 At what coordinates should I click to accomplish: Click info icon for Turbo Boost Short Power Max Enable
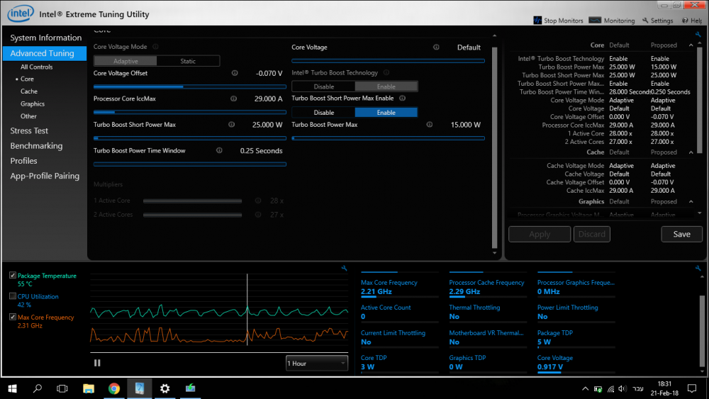(403, 98)
